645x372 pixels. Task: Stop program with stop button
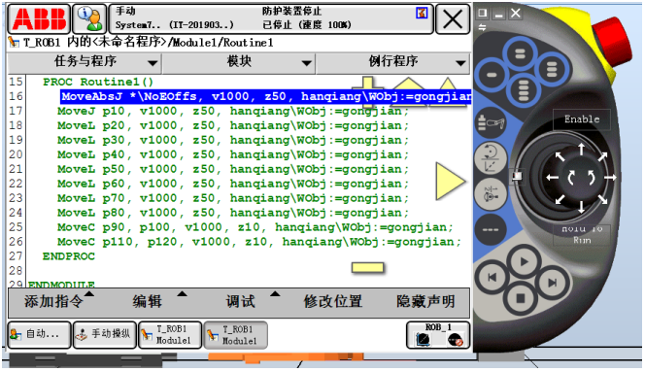click(521, 298)
